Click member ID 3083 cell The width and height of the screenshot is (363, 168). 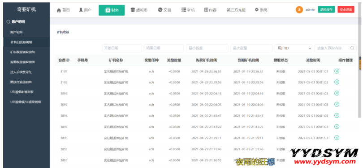pos(64,160)
